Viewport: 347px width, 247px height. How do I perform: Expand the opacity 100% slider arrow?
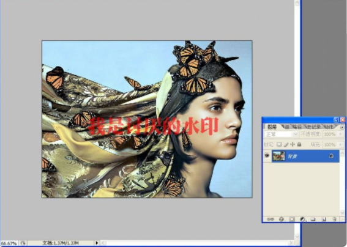coord(340,134)
